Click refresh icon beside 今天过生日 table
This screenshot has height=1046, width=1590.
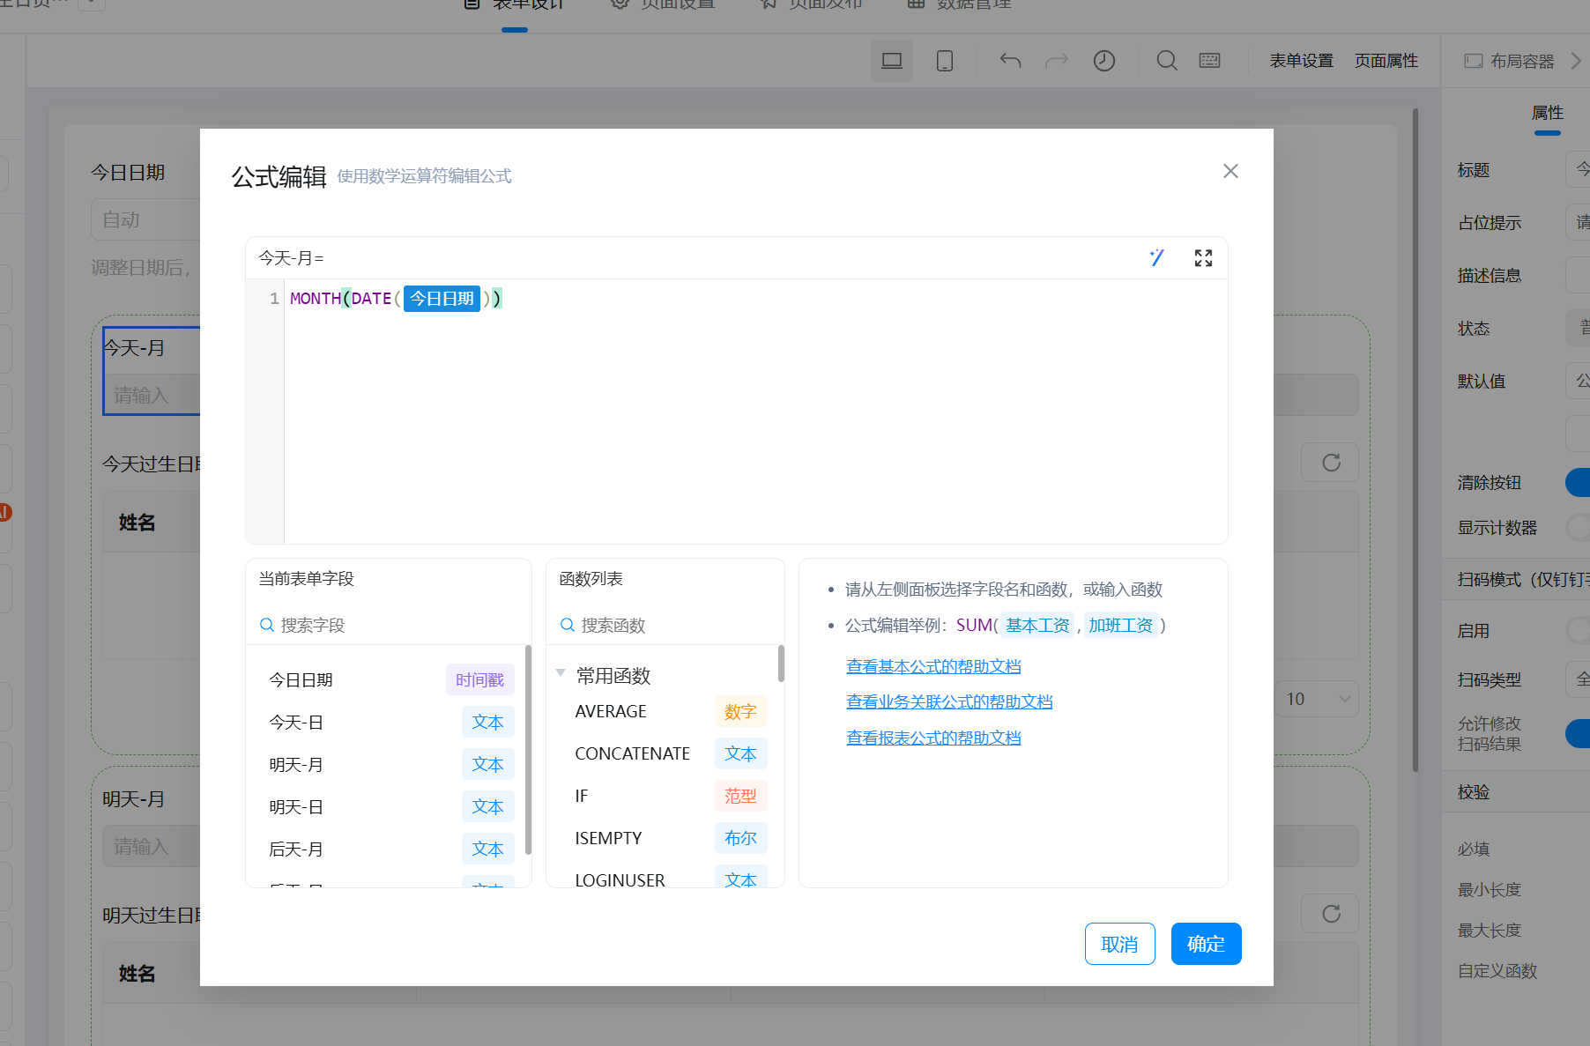click(x=1330, y=463)
